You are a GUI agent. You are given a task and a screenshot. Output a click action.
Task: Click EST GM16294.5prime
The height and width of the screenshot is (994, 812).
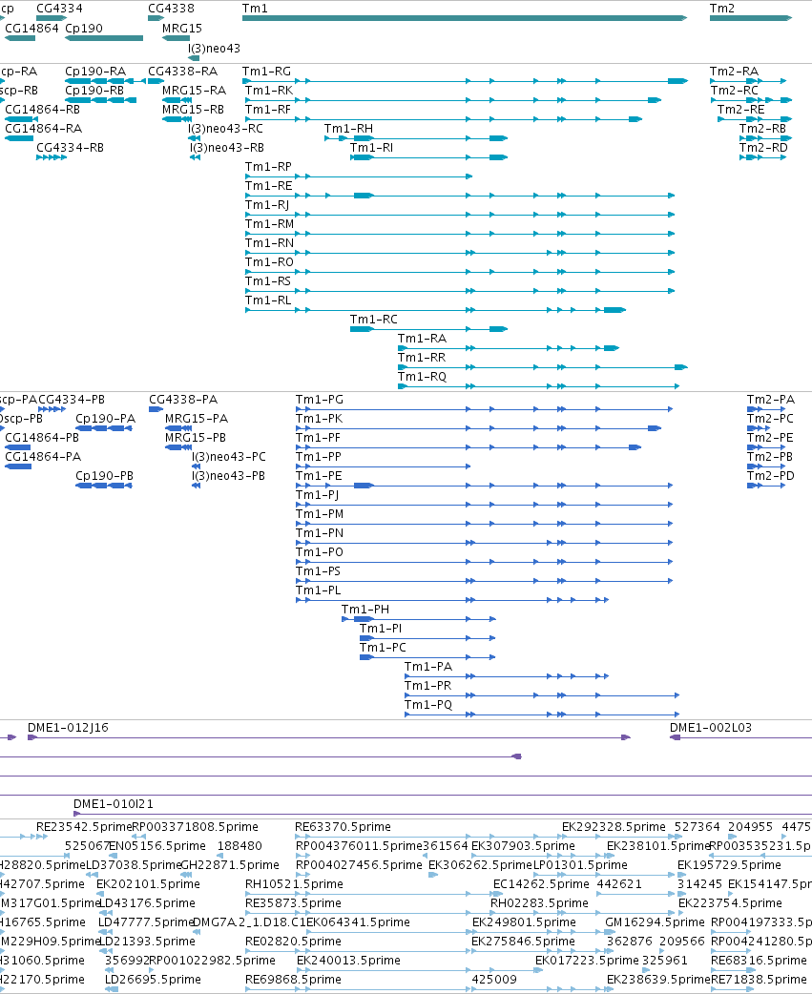tap(655, 922)
